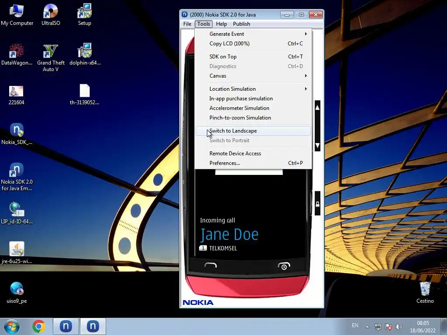Minimize the Nokia SDK window

pos(287,15)
